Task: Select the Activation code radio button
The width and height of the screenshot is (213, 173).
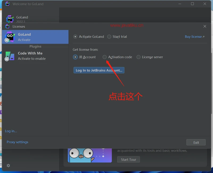Action: (105, 57)
